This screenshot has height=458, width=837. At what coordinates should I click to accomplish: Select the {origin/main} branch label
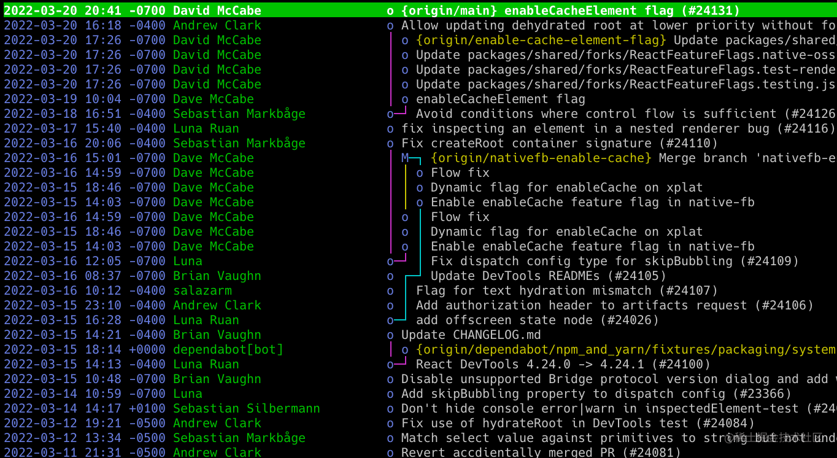(x=449, y=10)
